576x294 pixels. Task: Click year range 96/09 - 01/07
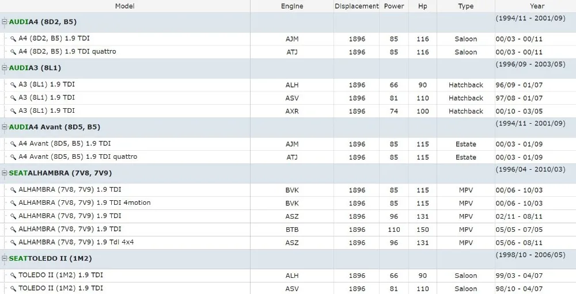click(x=519, y=85)
